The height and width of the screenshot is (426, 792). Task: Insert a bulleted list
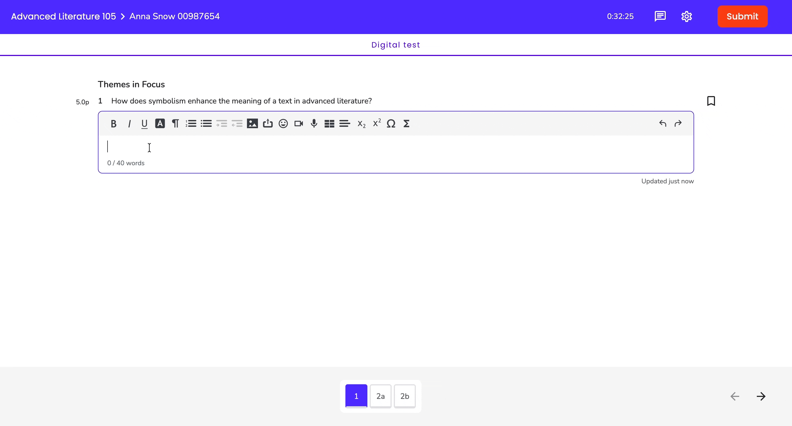click(206, 123)
